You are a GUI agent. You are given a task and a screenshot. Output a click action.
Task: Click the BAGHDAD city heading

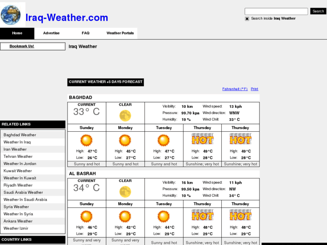[81, 98]
